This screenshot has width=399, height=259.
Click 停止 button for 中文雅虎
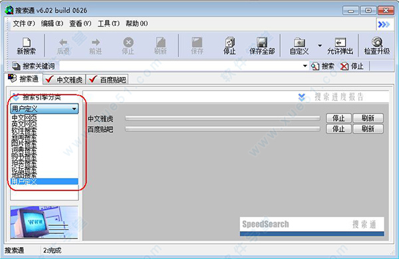[x=338, y=118]
